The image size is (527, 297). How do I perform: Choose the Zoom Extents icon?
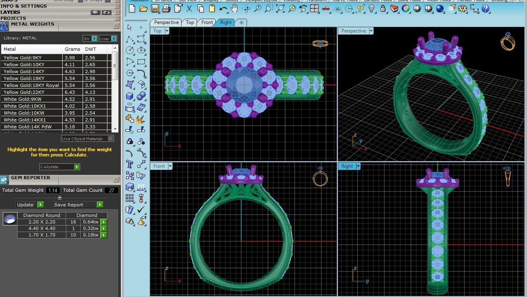[280, 9]
